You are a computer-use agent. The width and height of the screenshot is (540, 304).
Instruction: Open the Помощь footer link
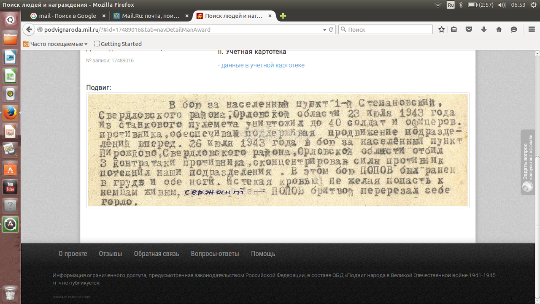coord(263,254)
